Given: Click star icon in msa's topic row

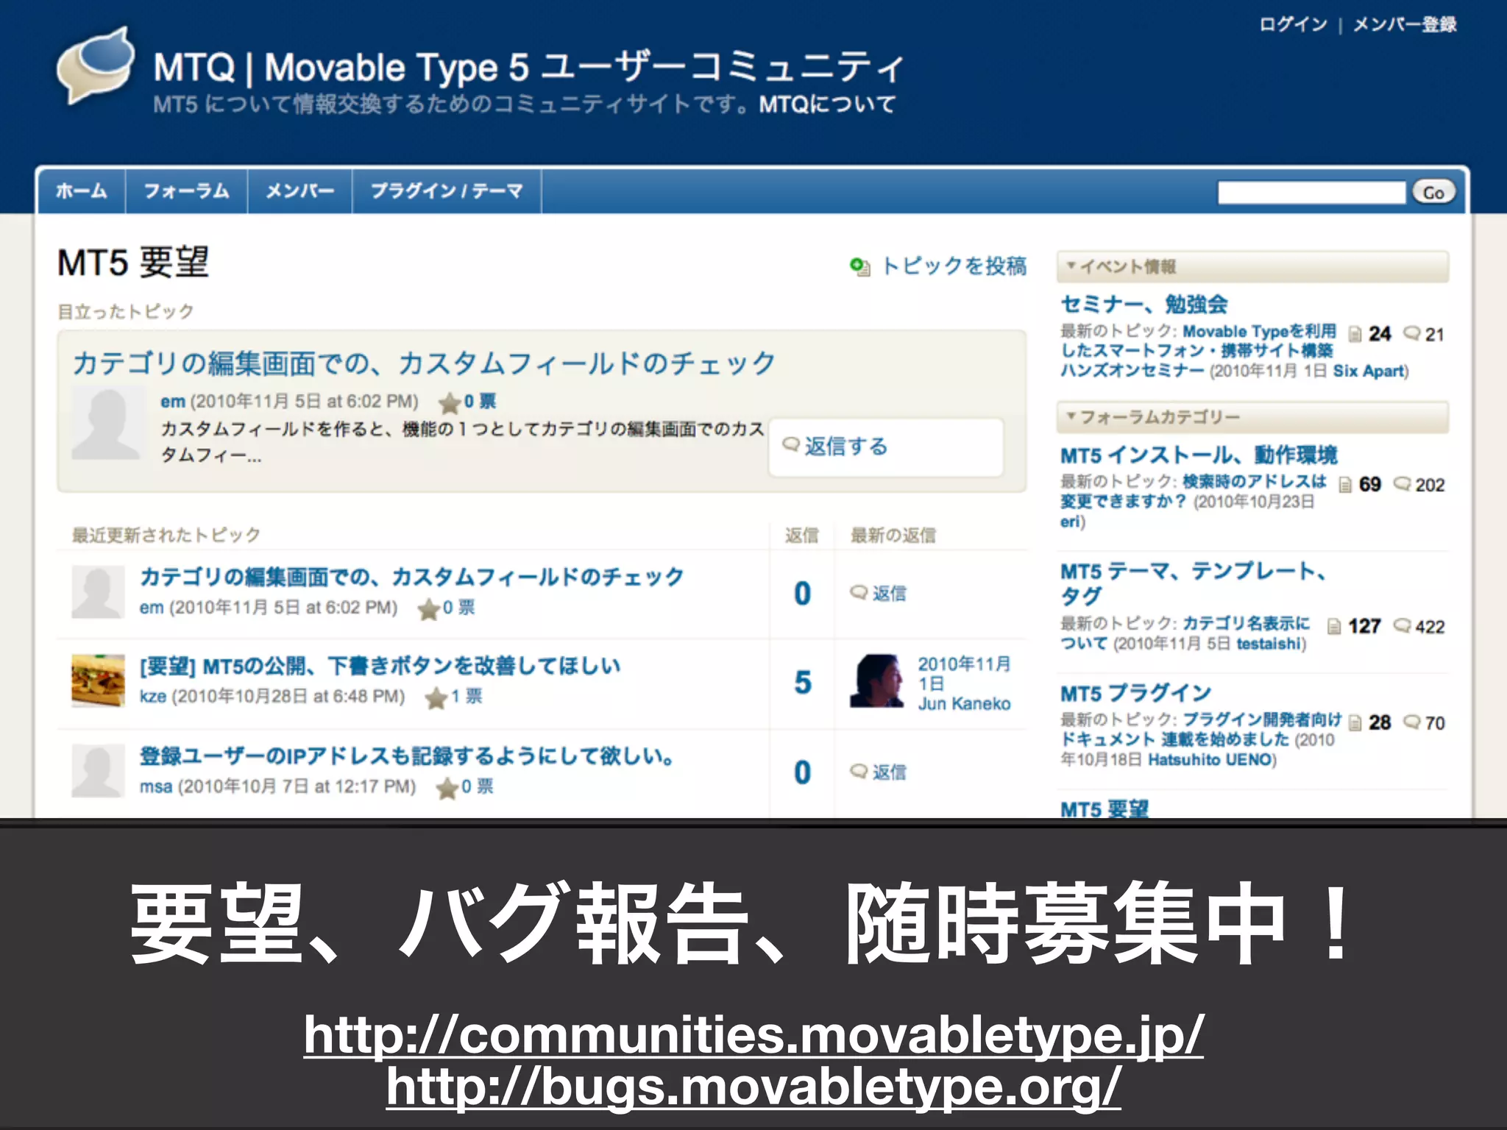Looking at the screenshot, I should [447, 788].
